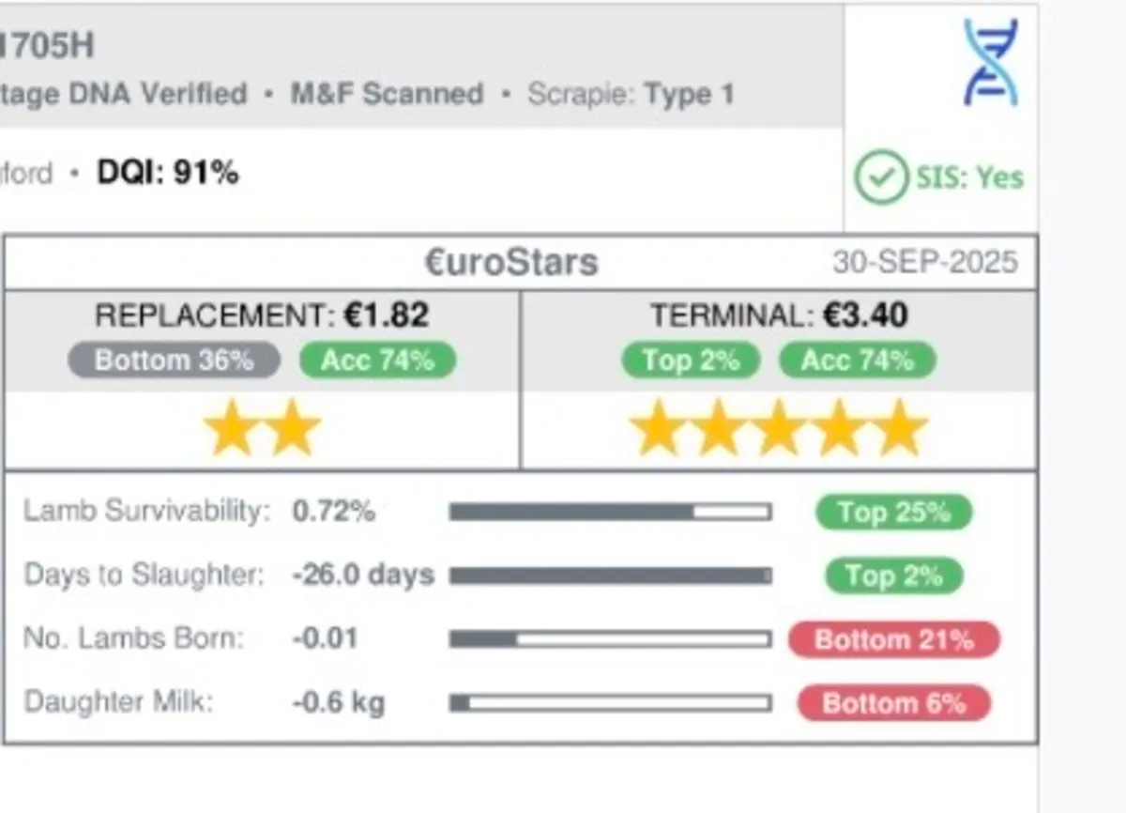Click the grey Bottom 36% badge
Viewport: 1126px width, 813px height.
pyautogui.click(x=174, y=361)
